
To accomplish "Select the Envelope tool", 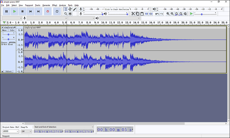I will click(70, 9).
